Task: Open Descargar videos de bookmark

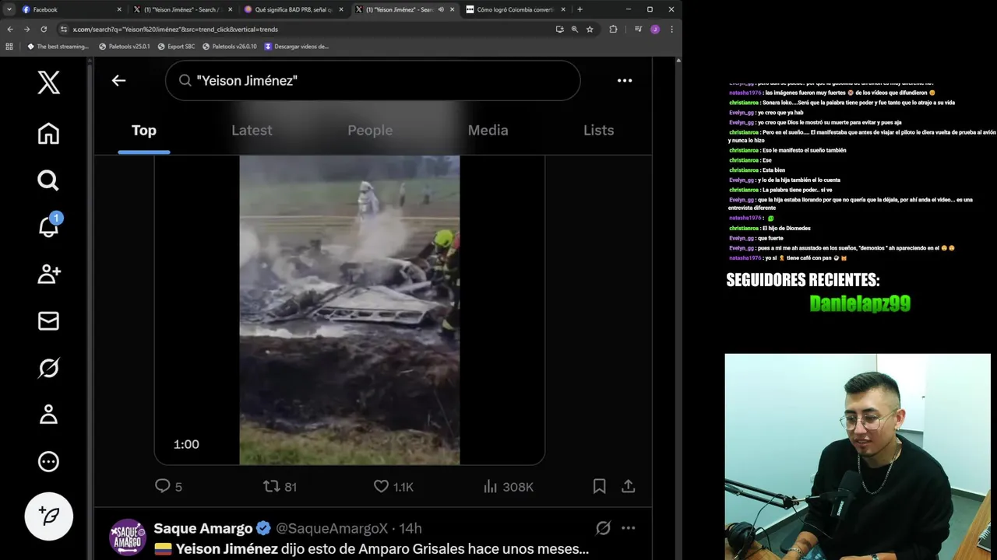Action: coord(296,46)
